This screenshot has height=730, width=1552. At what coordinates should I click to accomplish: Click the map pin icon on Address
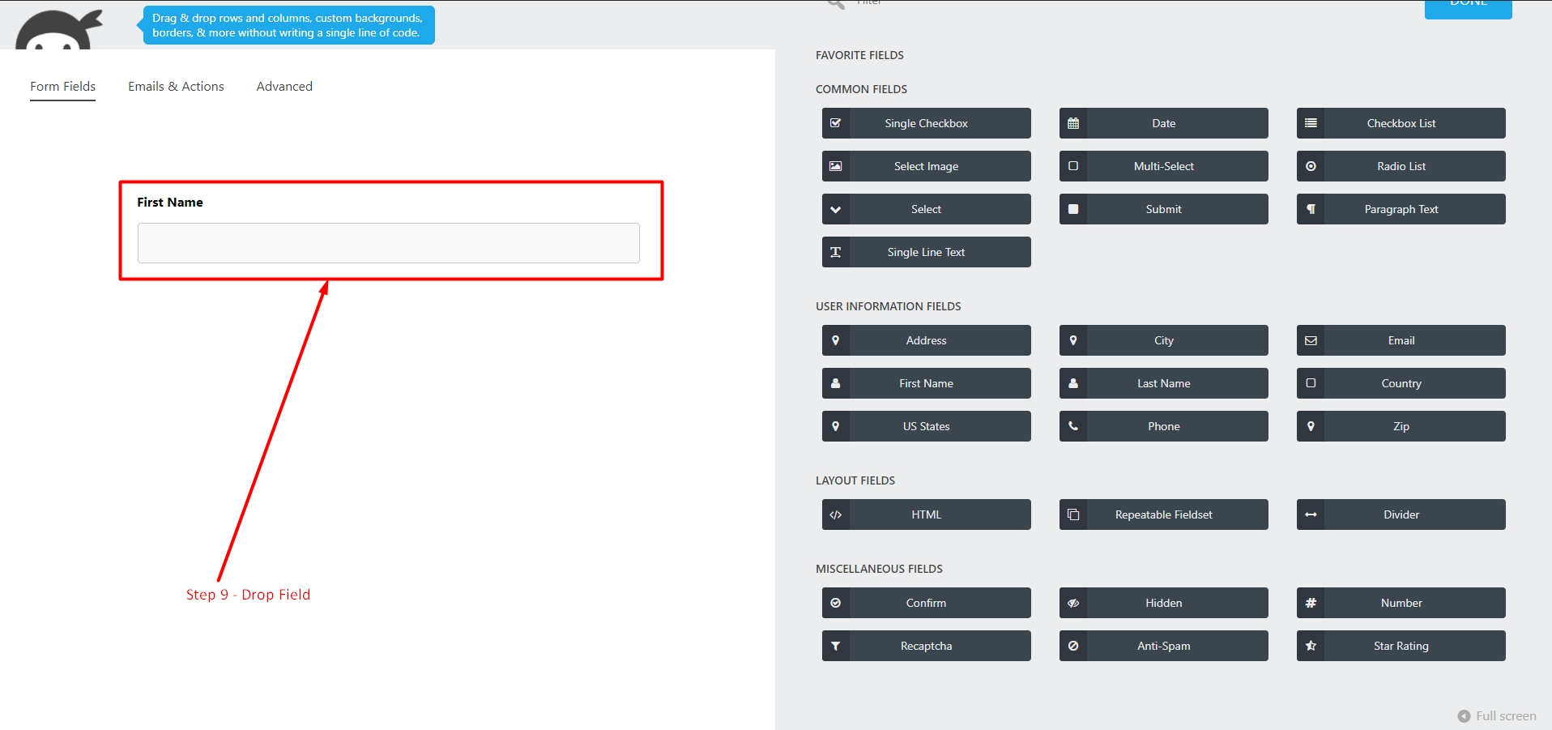tap(835, 340)
